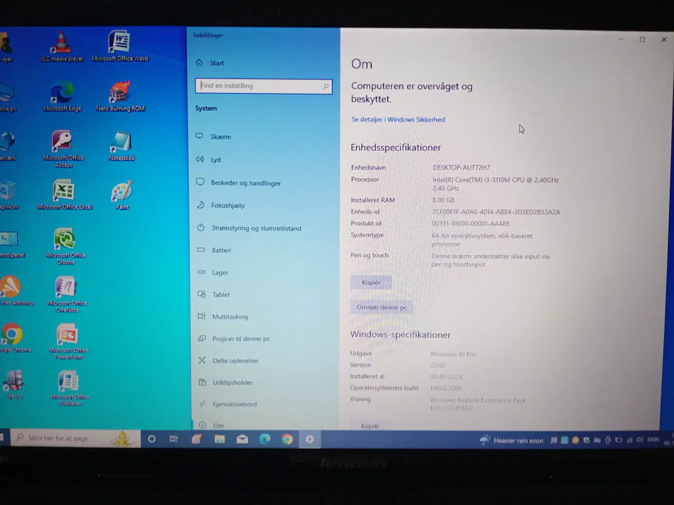Open Microsoft Office OneNote desktop icon
Screen dimensions: 674x505
(x=67, y=295)
